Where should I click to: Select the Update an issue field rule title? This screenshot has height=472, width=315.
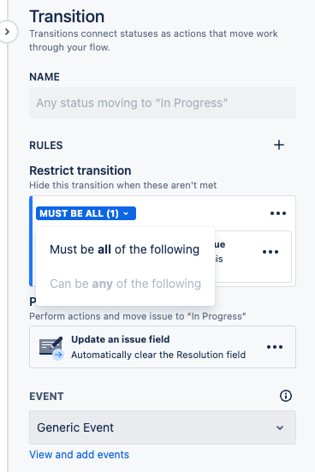click(x=121, y=339)
